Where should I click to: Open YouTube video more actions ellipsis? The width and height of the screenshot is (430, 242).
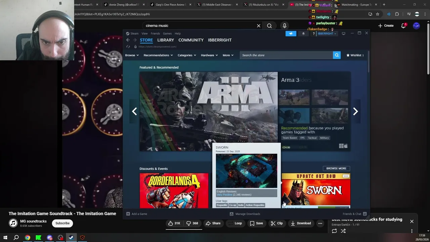320,223
